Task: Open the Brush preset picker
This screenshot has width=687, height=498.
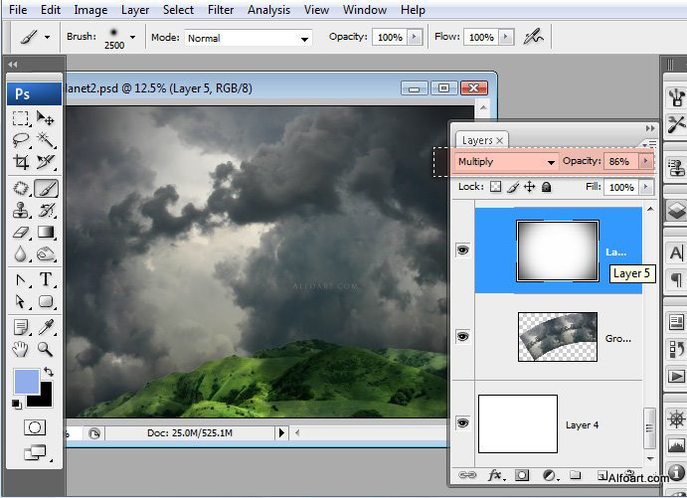Action: click(x=132, y=38)
